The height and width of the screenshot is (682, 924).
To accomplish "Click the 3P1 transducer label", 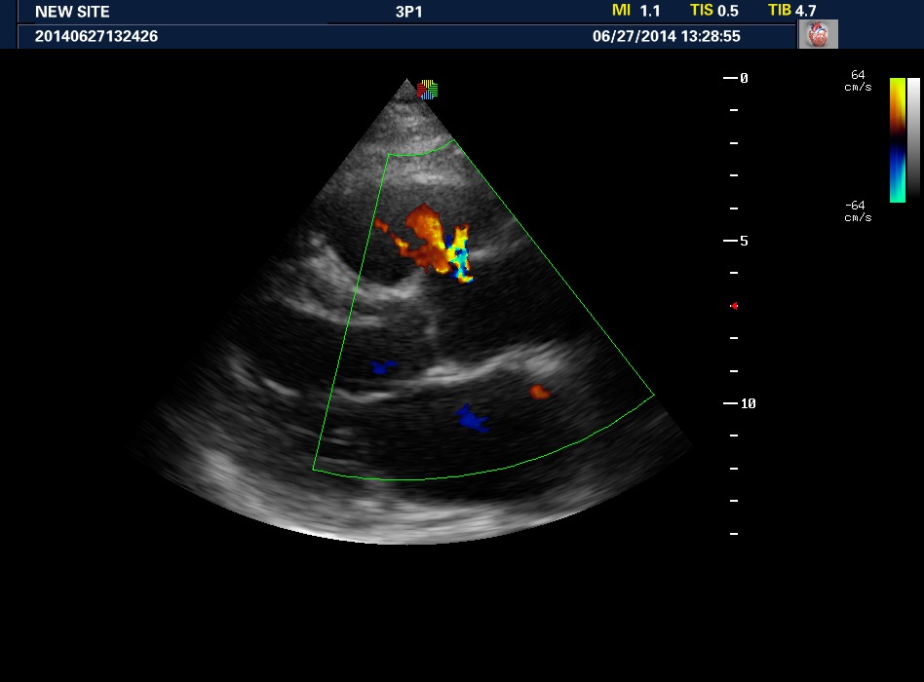I will 396,12.
